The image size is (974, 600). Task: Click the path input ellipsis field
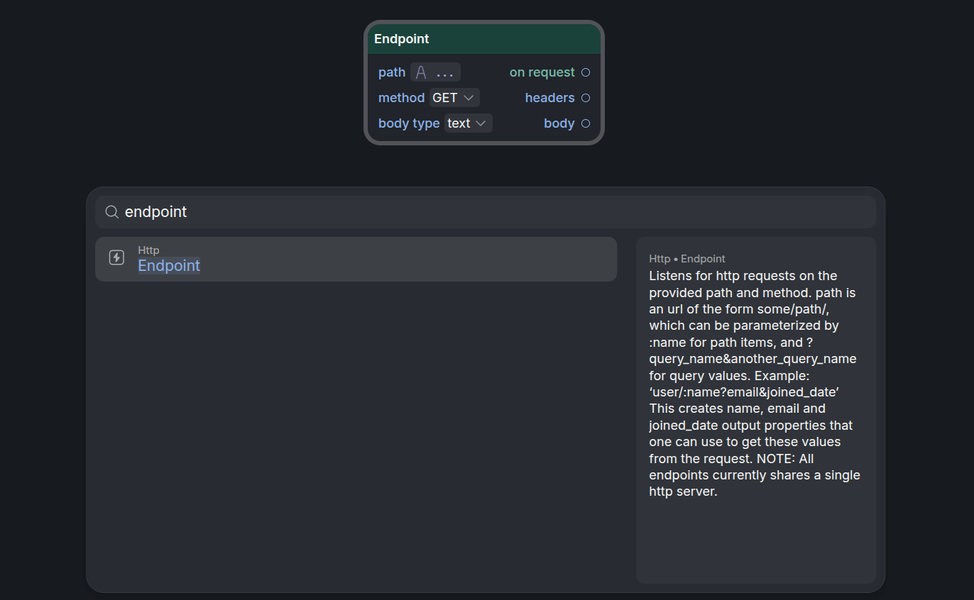point(445,72)
